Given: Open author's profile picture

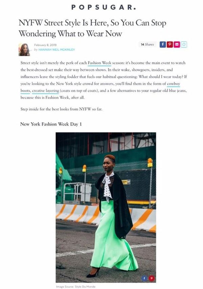Looking at the screenshot, I should coord(24,49).
